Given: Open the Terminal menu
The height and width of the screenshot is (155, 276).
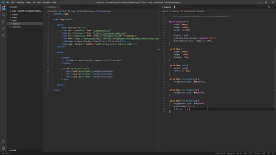Looking at the screenshot, I should [47, 3].
